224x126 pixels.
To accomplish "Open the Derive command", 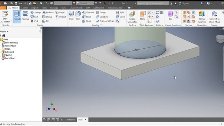I will click(x=47, y=17).
